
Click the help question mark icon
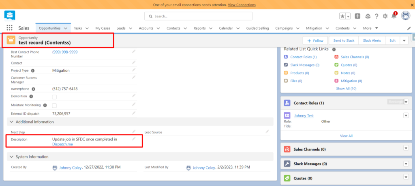tap(376, 16)
